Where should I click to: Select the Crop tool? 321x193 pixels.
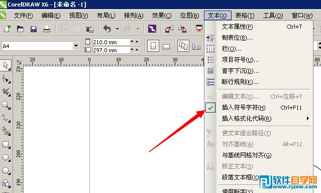tap(6, 92)
